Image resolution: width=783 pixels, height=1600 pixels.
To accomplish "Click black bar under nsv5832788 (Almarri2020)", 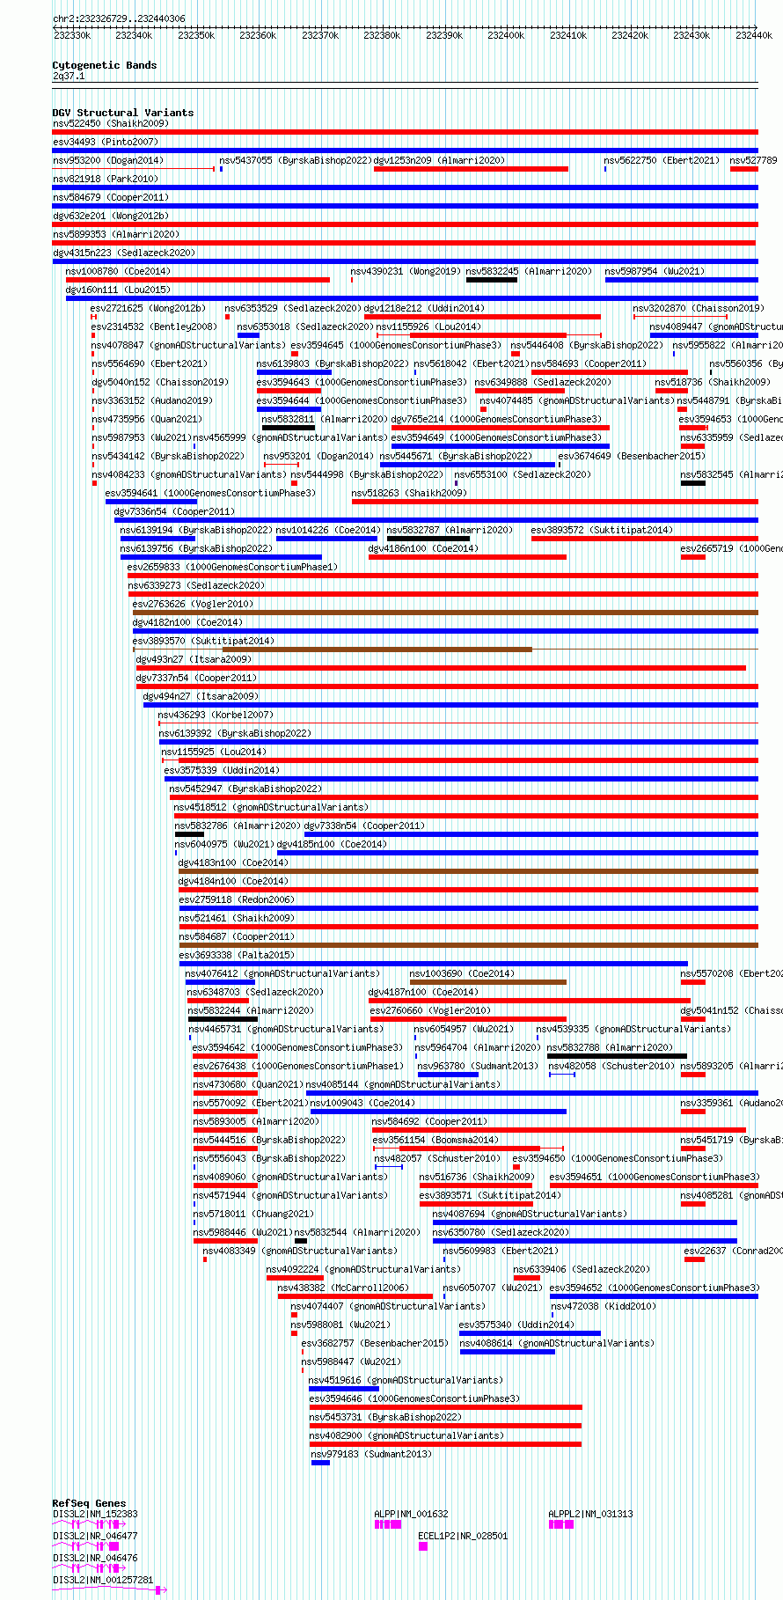I will pos(617,1056).
